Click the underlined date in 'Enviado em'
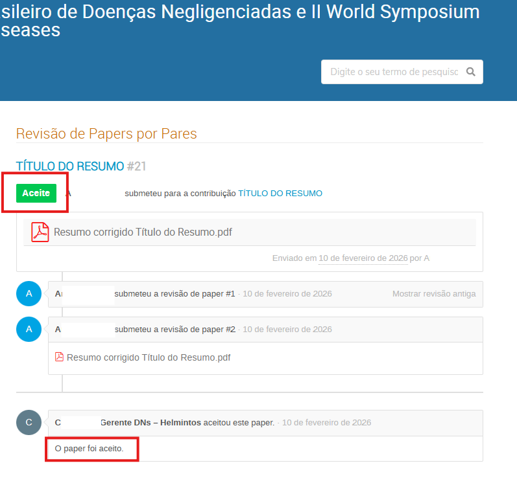 point(363,258)
